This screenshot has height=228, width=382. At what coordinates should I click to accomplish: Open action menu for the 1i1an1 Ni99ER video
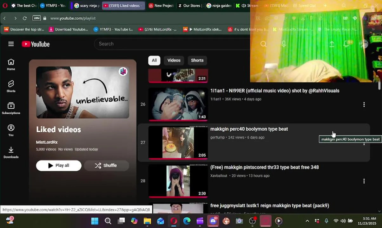point(364,104)
